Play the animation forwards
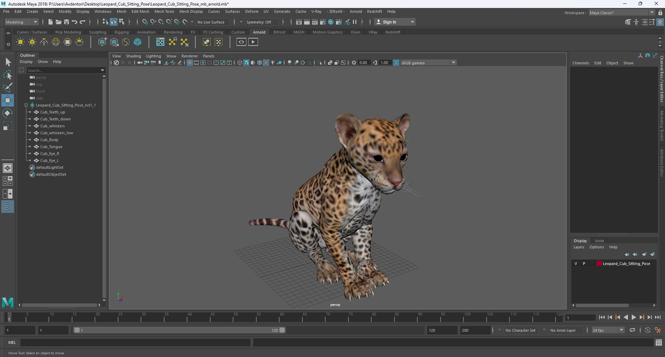 point(633,317)
